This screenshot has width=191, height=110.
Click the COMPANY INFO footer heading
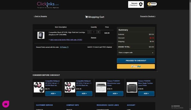72,105
